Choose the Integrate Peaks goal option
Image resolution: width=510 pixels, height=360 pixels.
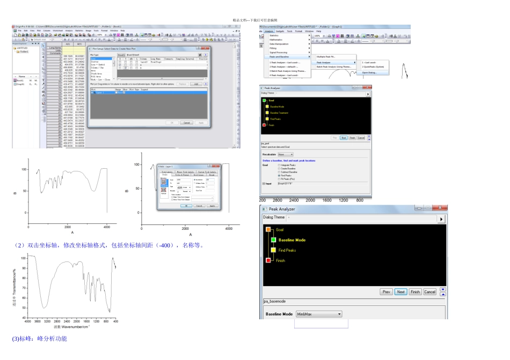279,166
